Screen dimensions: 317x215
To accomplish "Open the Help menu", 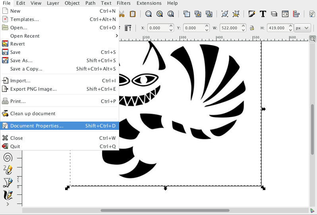I will [172, 3].
